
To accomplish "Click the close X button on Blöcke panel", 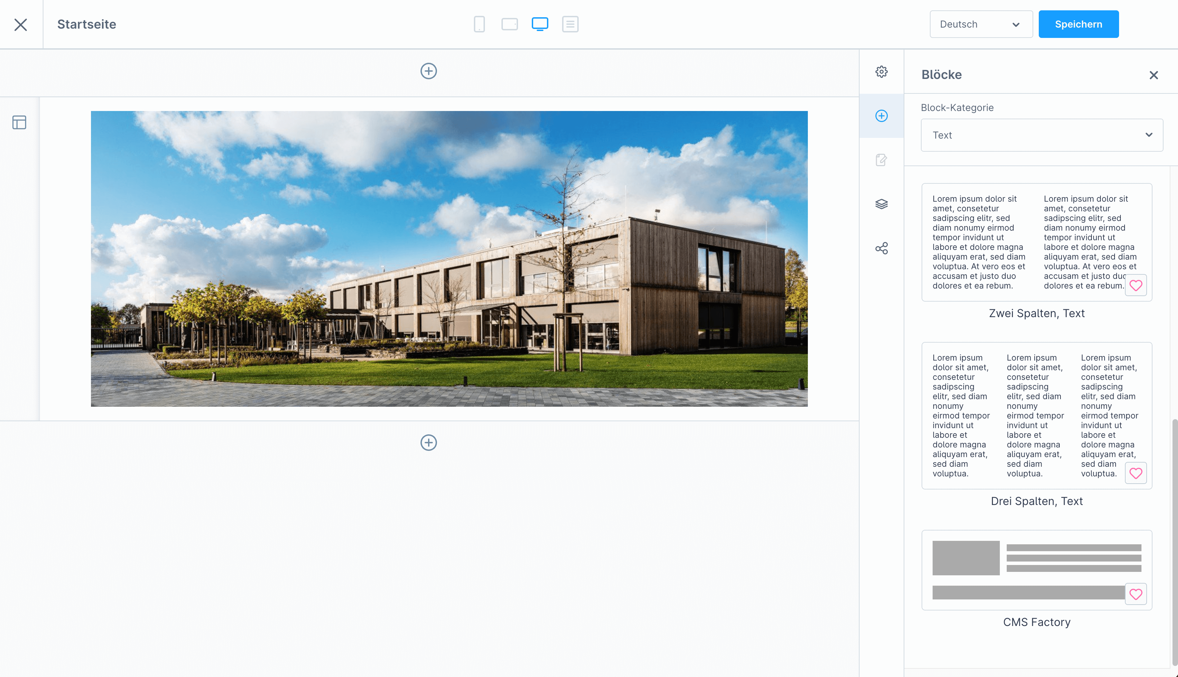I will point(1154,74).
